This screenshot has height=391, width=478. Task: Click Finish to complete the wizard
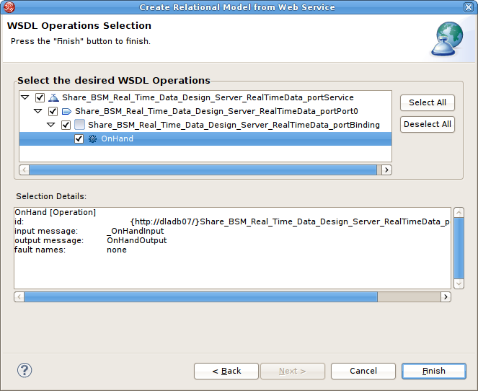click(x=434, y=371)
